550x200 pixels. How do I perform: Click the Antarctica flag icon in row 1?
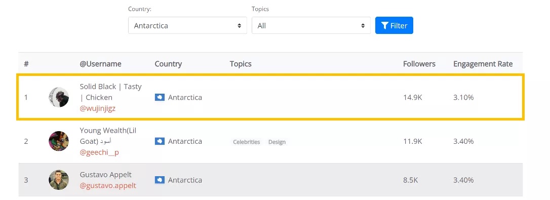pyautogui.click(x=160, y=97)
